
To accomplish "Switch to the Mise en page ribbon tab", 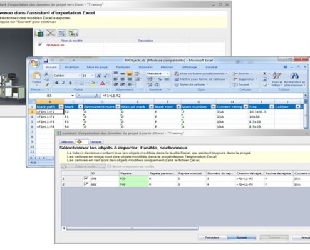I will coord(97,67).
